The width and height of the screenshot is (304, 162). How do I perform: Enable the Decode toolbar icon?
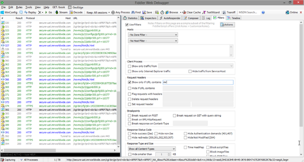click(71, 12)
